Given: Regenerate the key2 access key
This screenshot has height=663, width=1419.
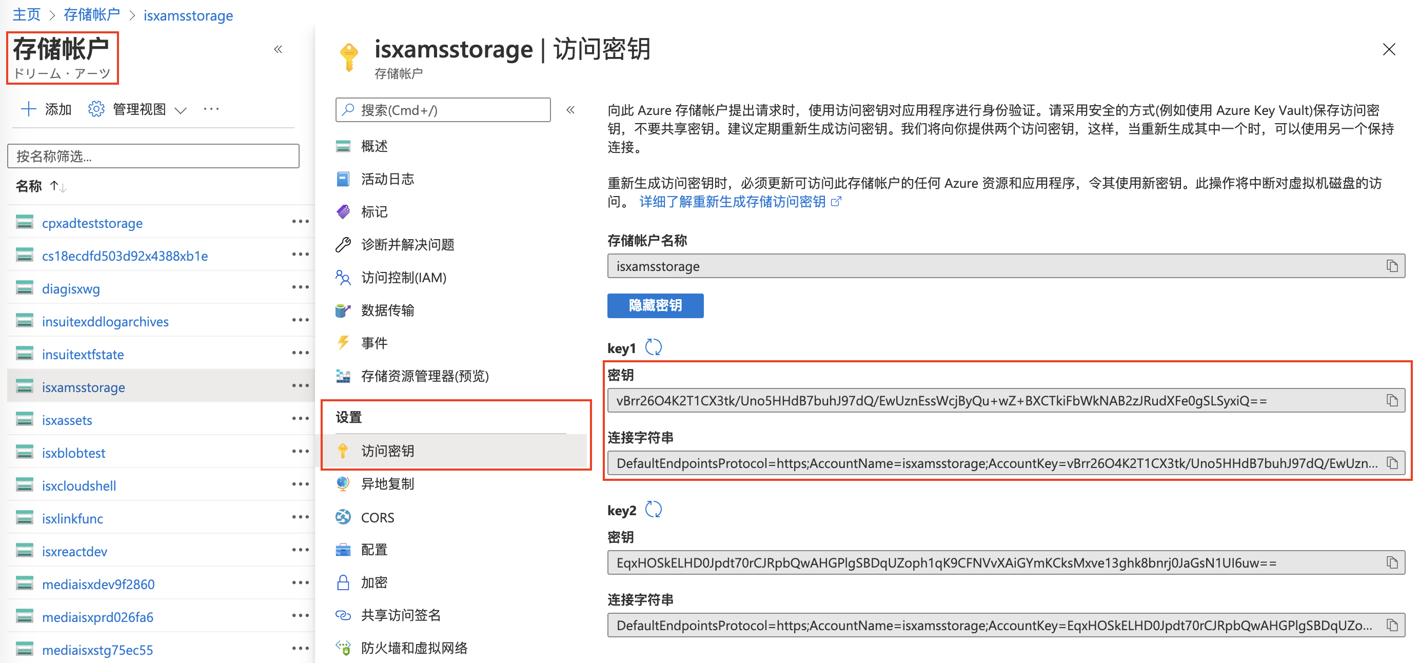Looking at the screenshot, I should pyautogui.click(x=655, y=510).
